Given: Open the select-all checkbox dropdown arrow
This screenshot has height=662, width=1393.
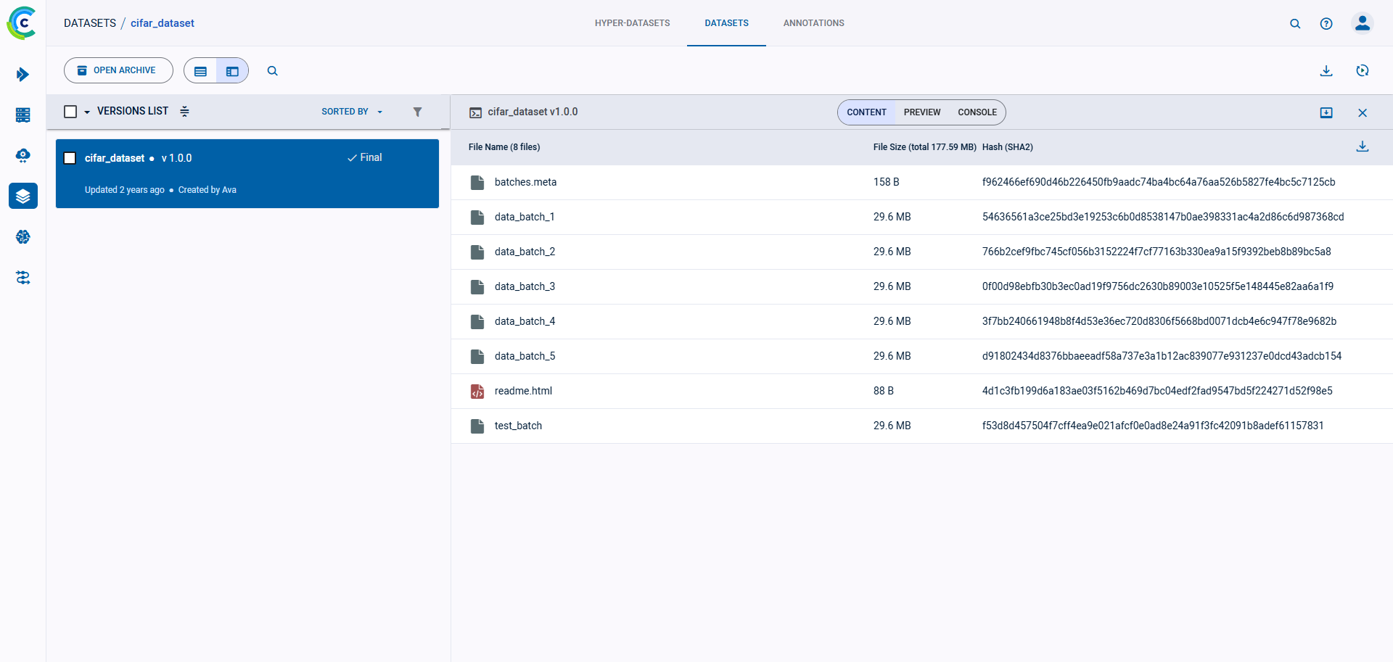Looking at the screenshot, I should 87,112.
